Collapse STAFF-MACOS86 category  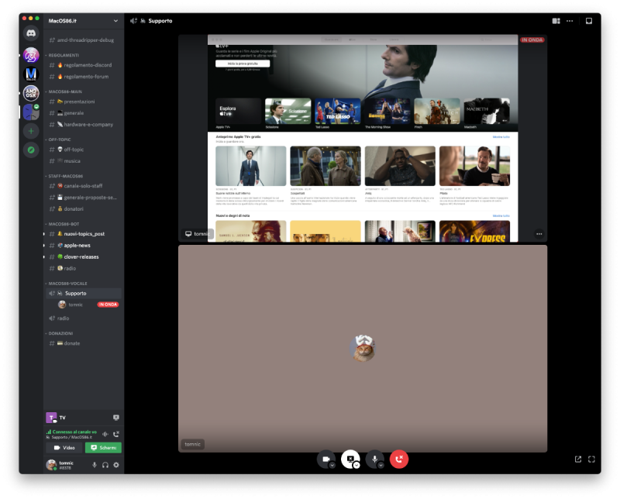tap(66, 177)
